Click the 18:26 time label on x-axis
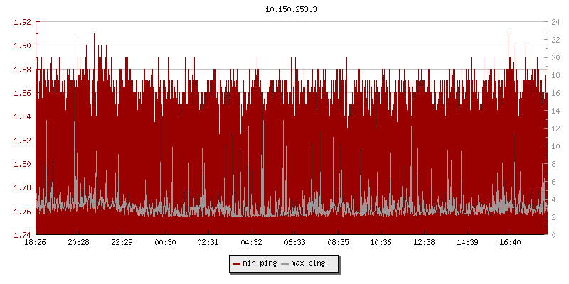This screenshot has width=569, height=284. 36,242
